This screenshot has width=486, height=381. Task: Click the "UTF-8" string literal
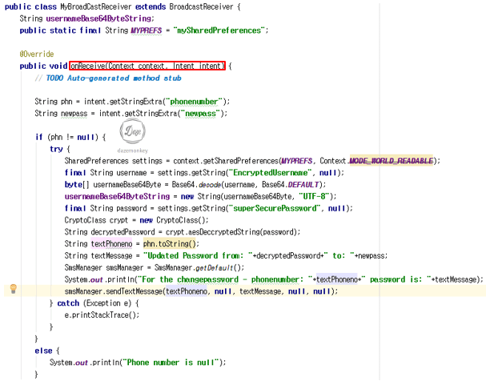[314, 196]
